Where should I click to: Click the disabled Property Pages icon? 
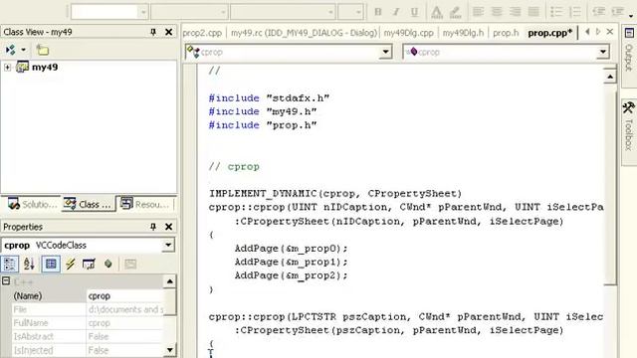[130, 265]
